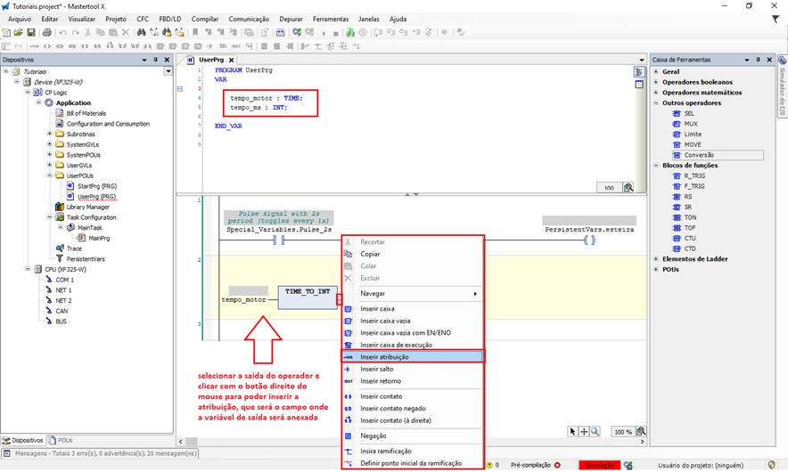Pin the Dispositivos panel
Image resolution: width=788 pixels, height=472 pixels.
157,60
